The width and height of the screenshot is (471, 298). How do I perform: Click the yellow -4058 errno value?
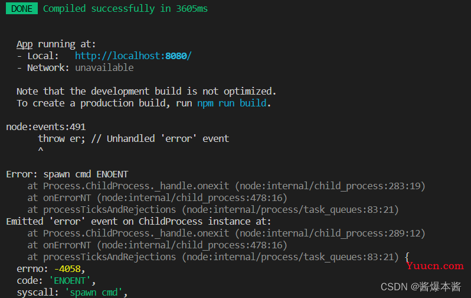coord(68,269)
